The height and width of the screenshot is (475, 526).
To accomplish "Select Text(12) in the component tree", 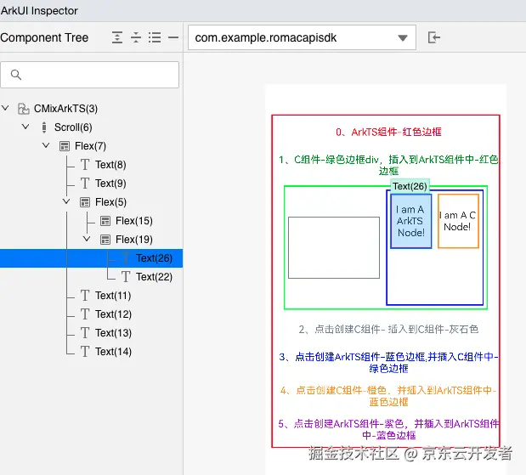I will (x=113, y=314).
